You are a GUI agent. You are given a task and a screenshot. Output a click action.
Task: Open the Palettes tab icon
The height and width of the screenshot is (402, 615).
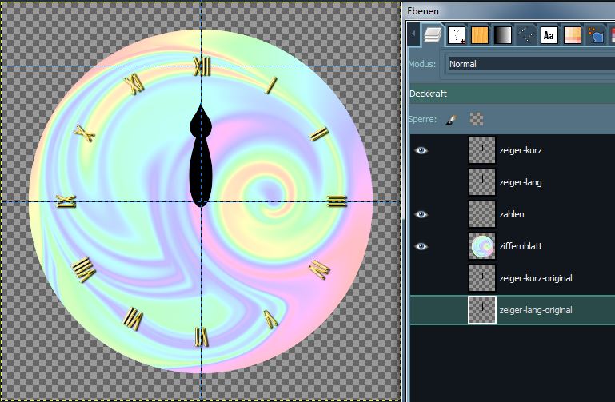(572, 35)
